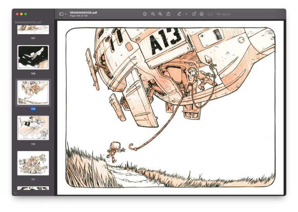Click the DRAWINGSIVDE.pdf window title
This screenshot has height=212, width=298.
(83, 12)
